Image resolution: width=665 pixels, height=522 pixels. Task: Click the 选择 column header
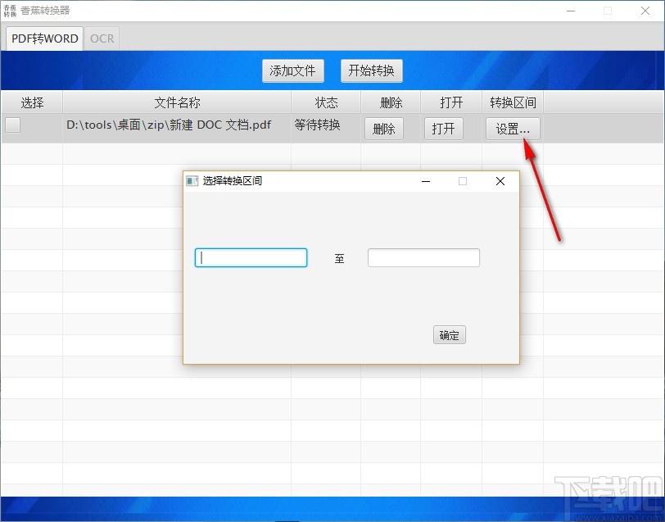pyautogui.click(x=32, y=102)
